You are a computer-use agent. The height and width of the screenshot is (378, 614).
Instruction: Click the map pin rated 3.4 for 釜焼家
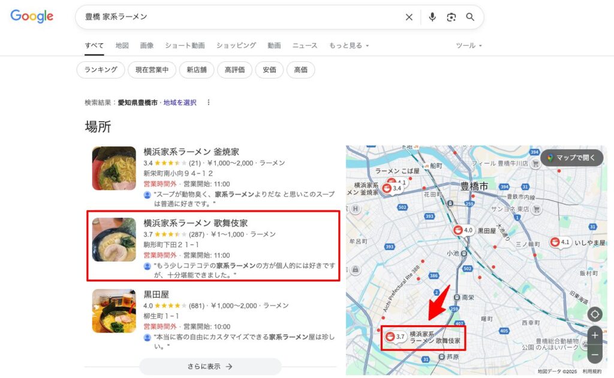[x=392, y=188]
